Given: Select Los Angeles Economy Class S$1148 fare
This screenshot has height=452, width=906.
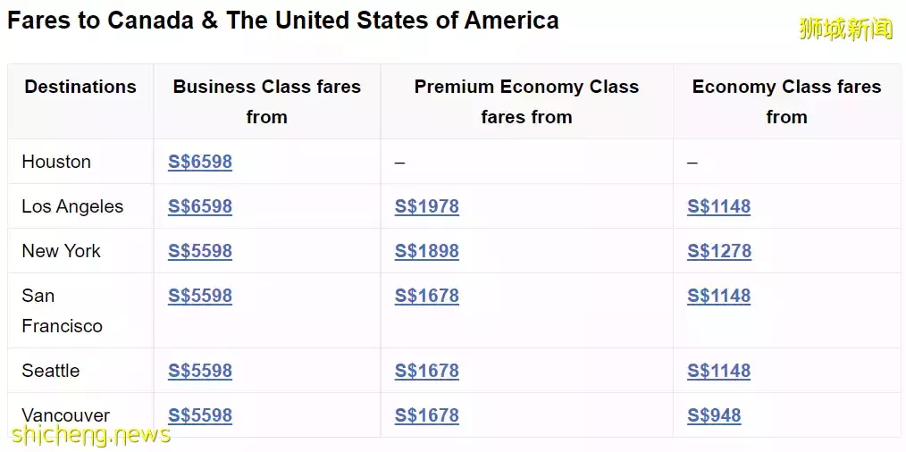Looking at the screenshot, I should pyautogui.click(x=719, y=206).
